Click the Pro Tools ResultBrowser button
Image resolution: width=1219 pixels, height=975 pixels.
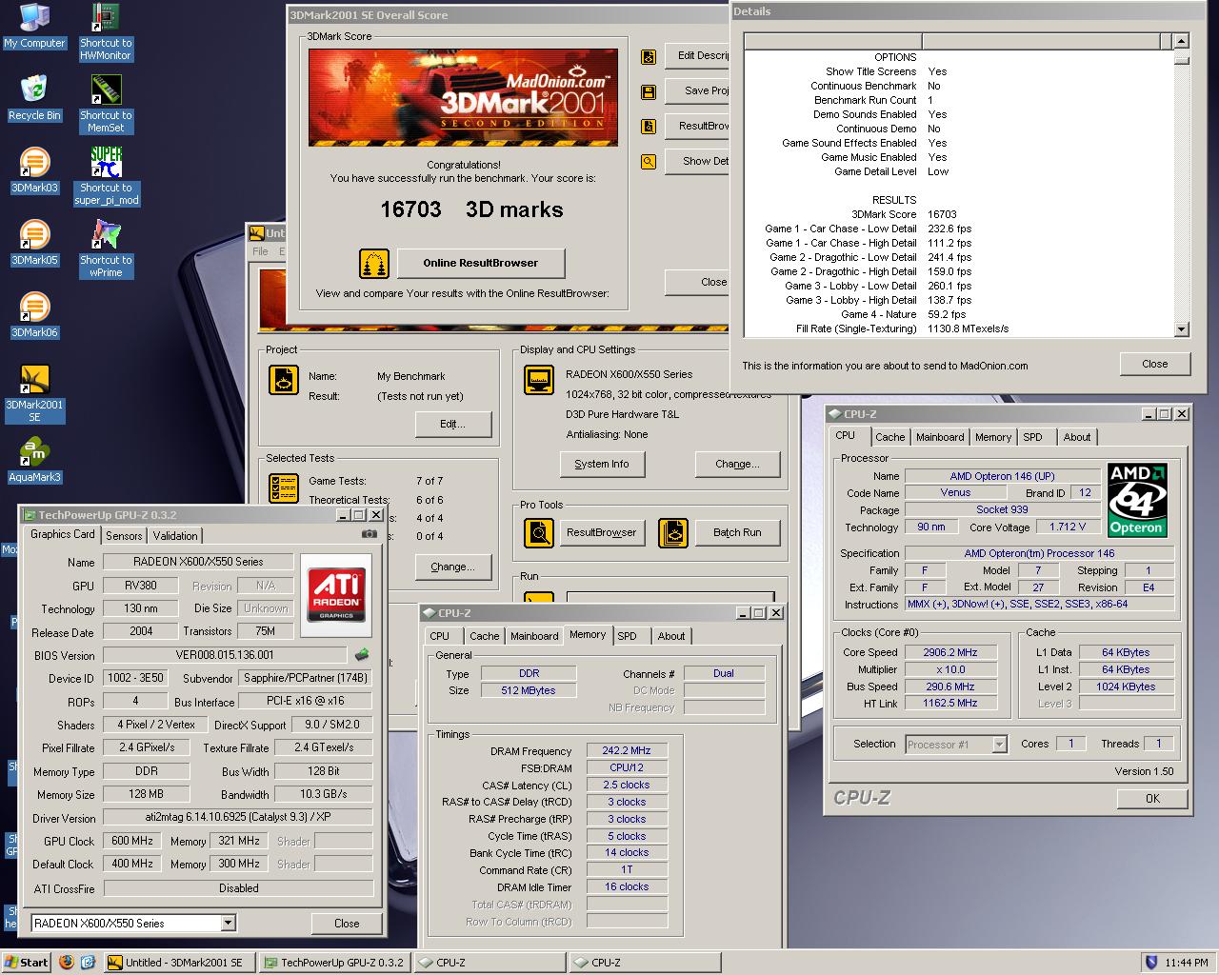click(x=601, y=532)
